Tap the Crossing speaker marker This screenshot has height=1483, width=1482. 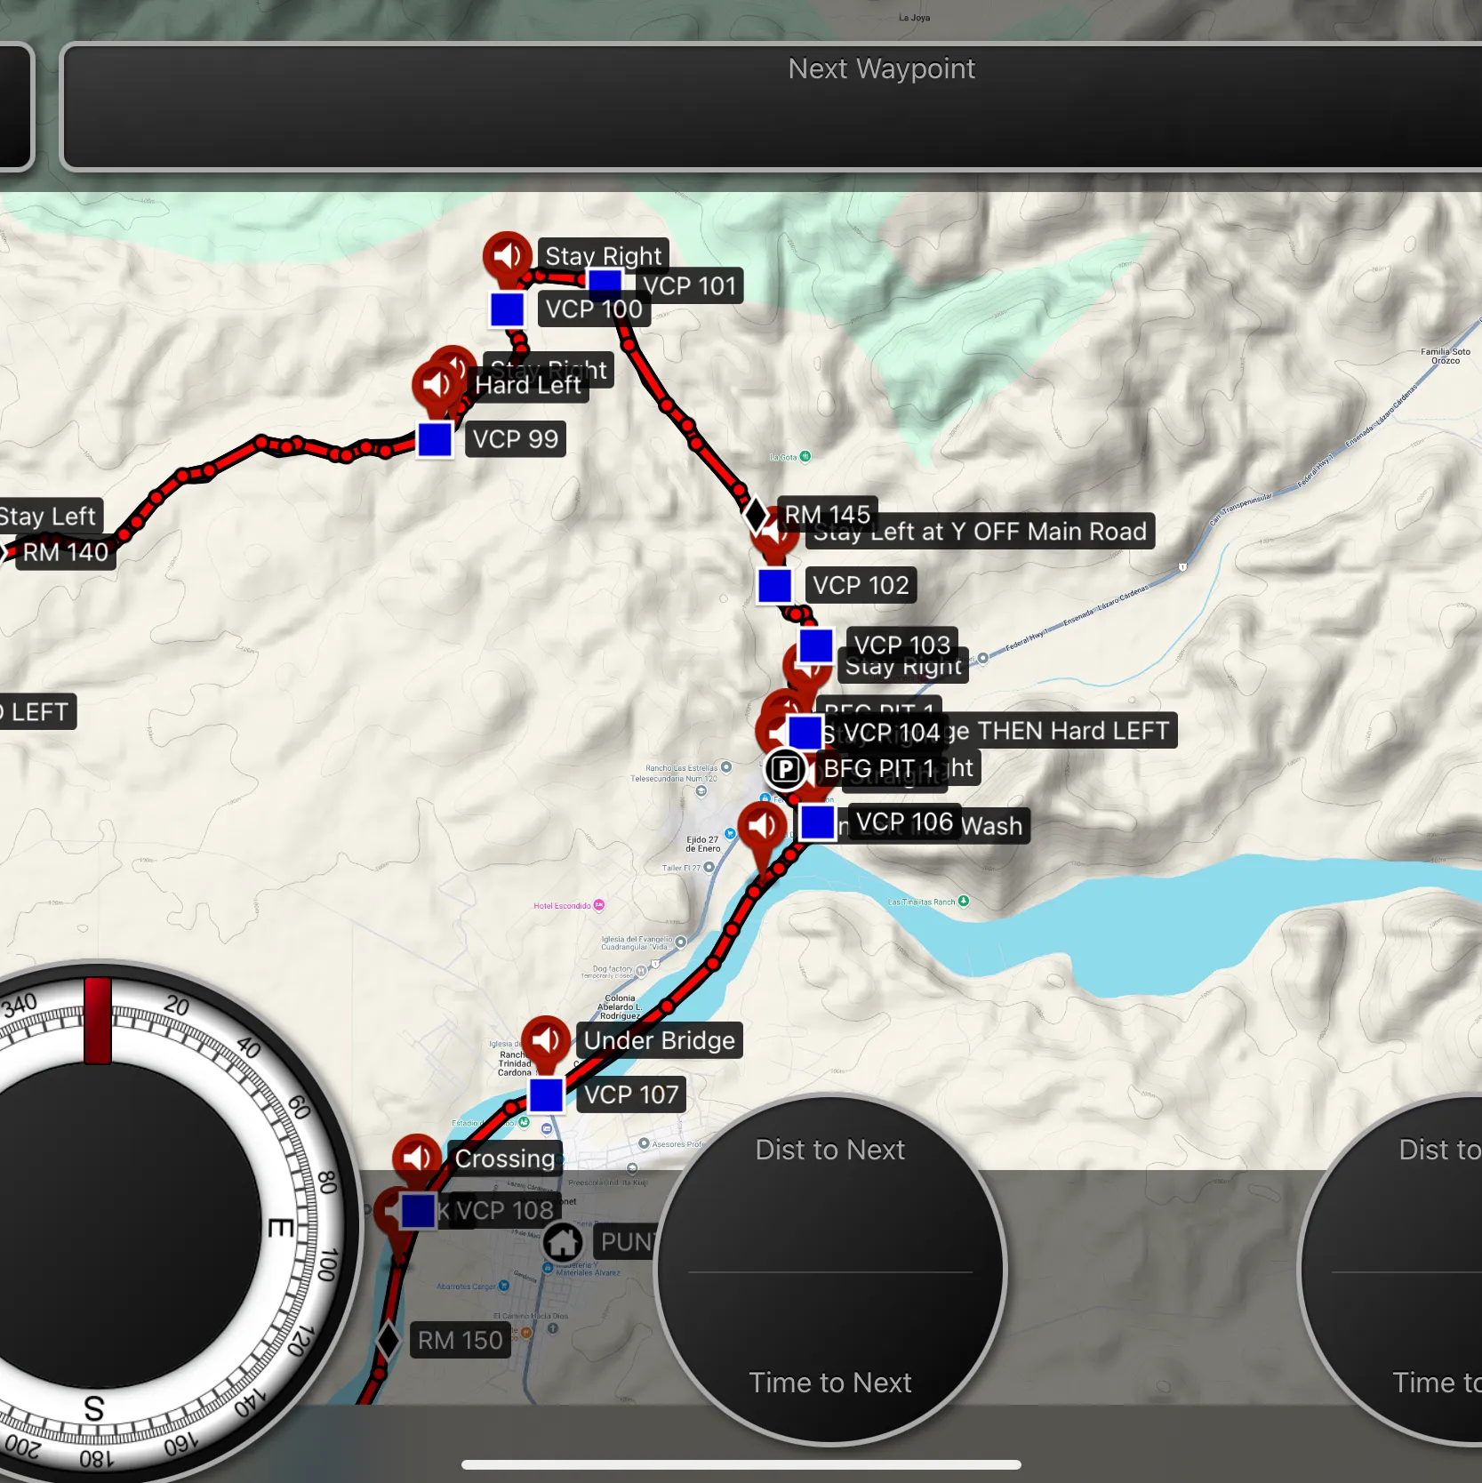[417, 1158]
